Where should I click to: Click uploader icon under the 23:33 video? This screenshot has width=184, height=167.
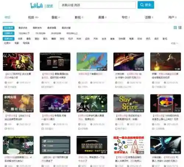click(x=153, y=129)
